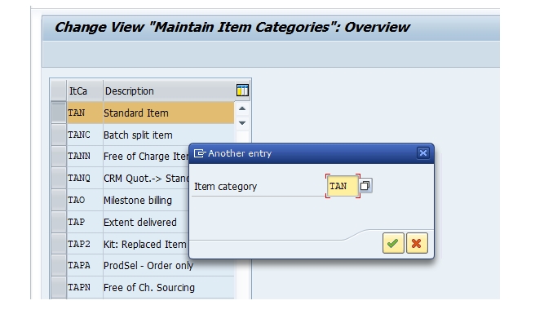Select the Item category input field
The image size is (535, 314).
point(343,186)
